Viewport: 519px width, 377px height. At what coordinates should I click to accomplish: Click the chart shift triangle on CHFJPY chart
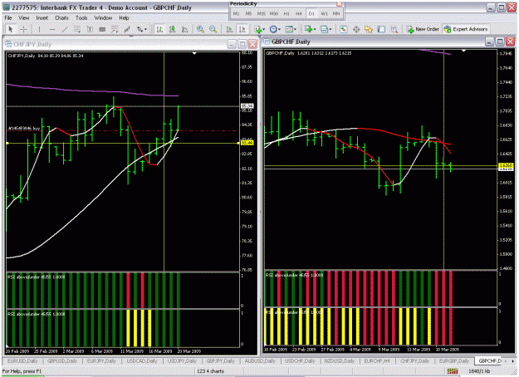point(194,53)
